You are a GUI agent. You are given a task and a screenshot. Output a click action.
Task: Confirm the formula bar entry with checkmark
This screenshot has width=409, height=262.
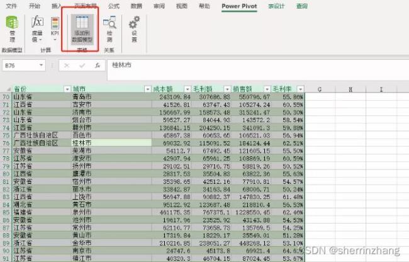point(82,65)
